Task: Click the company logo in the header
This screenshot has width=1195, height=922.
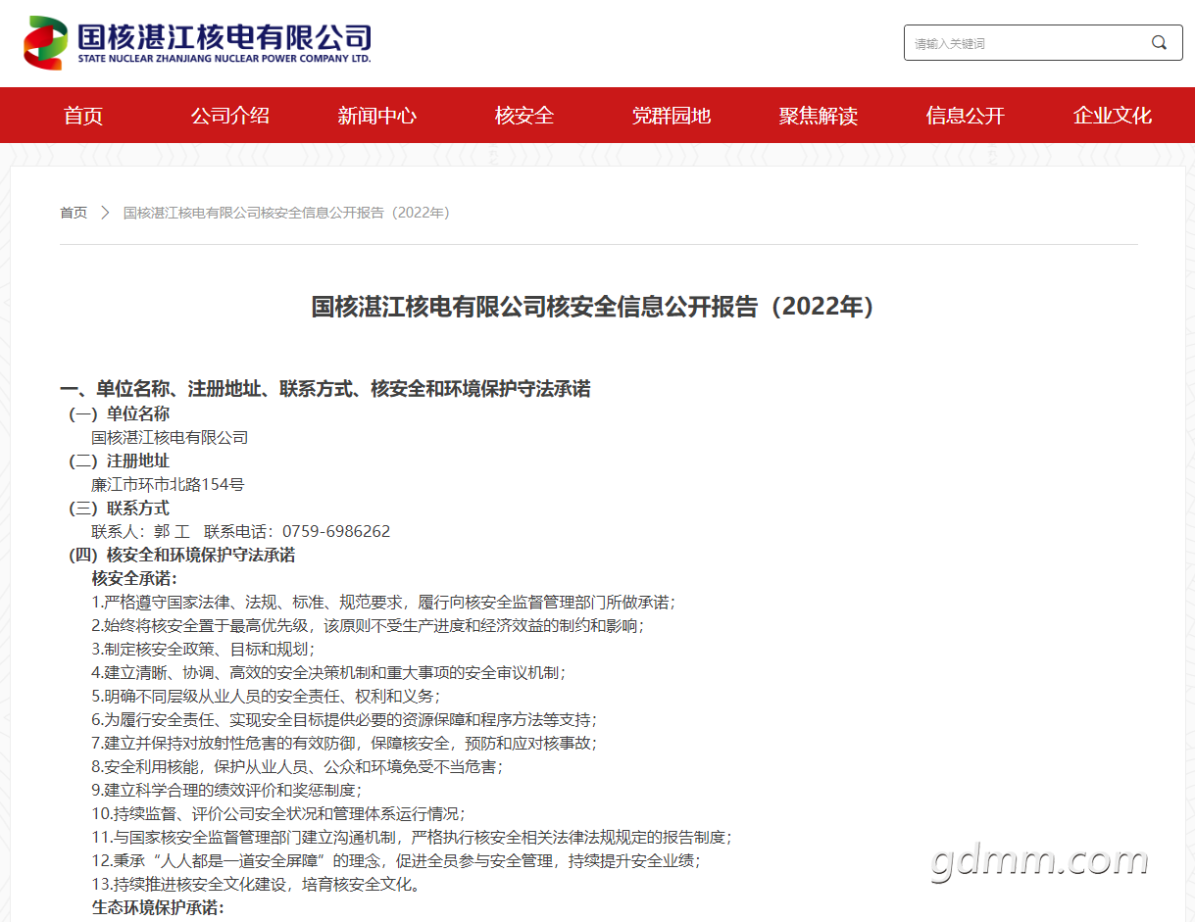Action: point(197,43)
